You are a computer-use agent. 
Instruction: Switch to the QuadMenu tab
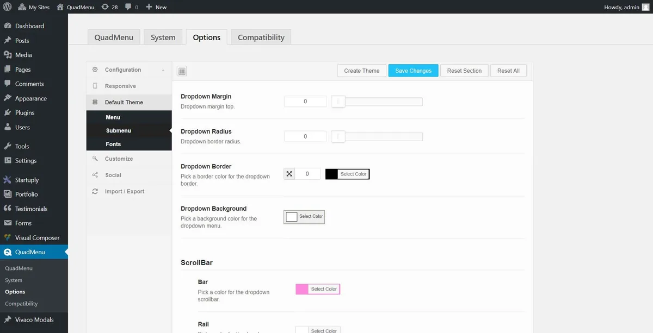tap(114, 37)
